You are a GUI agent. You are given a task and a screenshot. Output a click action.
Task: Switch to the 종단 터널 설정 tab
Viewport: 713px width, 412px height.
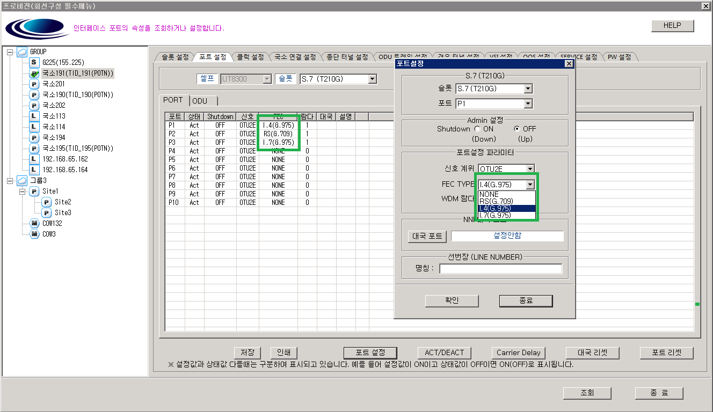click(347, 57)
